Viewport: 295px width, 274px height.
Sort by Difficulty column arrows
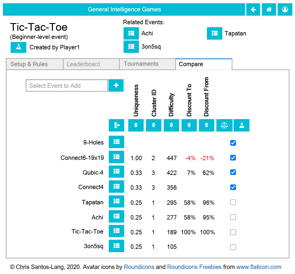tap(171, 125)
